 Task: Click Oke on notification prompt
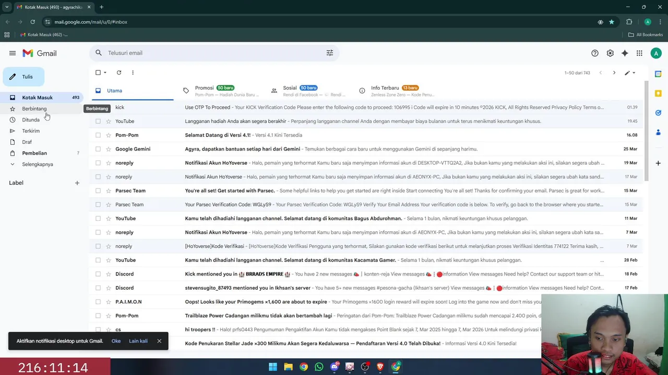coord(116,341)
